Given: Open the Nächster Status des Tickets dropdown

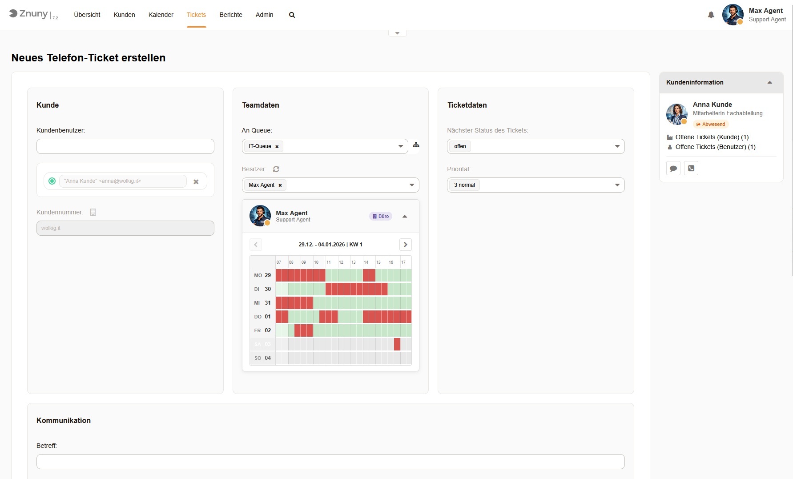Looking at the screenshot, I should 617,146.
